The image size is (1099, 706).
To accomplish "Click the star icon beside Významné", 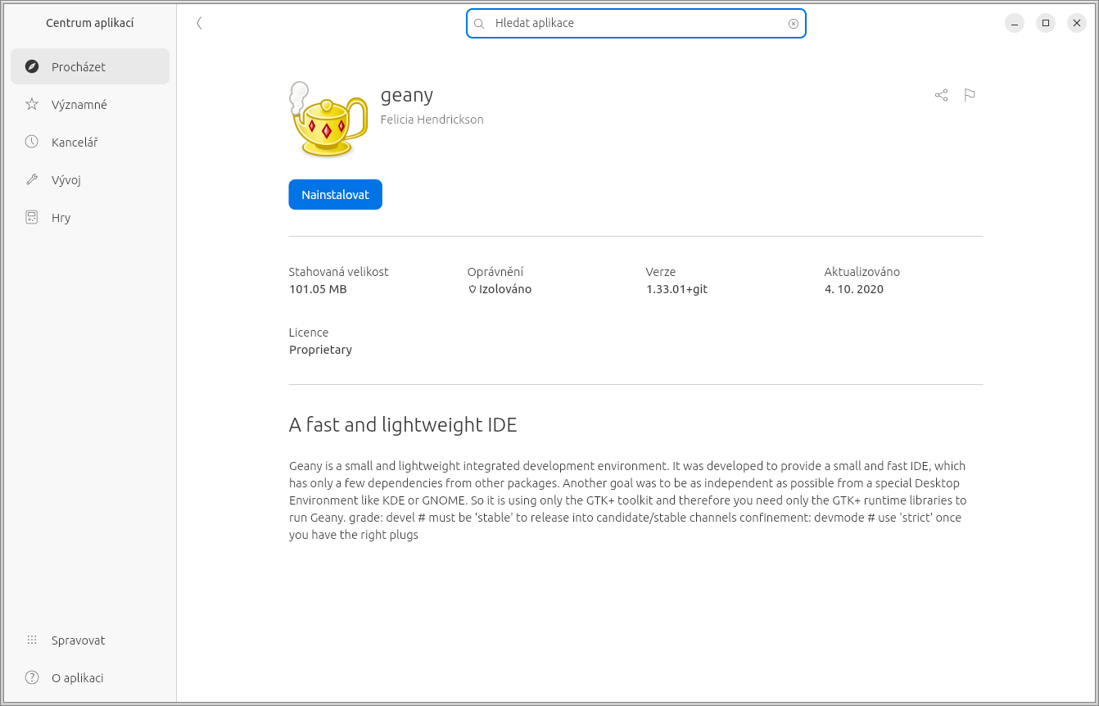I will click(x=32, y=105).
